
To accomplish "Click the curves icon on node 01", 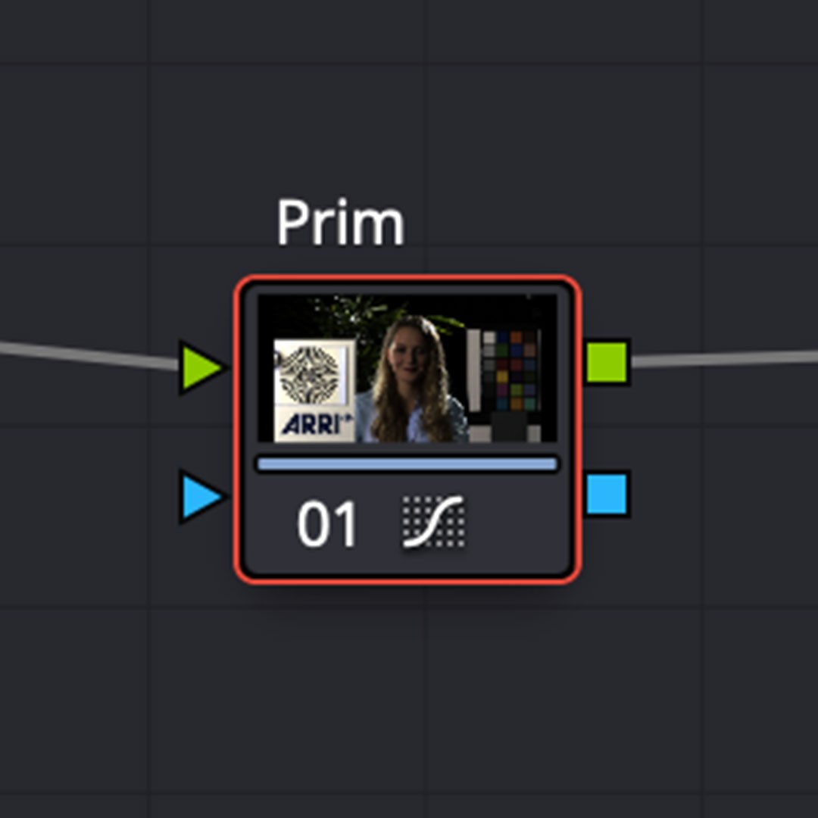I will pos(433,522).
